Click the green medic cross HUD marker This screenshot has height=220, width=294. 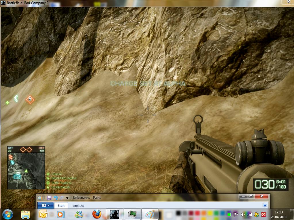(7, 103)
